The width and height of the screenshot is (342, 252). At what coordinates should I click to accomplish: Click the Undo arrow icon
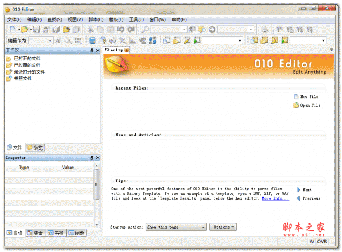click(x=121, y=30)
